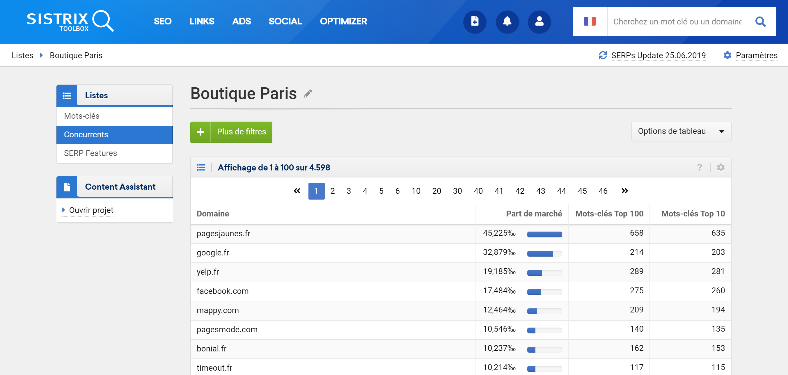Viewport: 788px width, 375px height.
Task: Go to page 42 of results
Action: (520, 191)
